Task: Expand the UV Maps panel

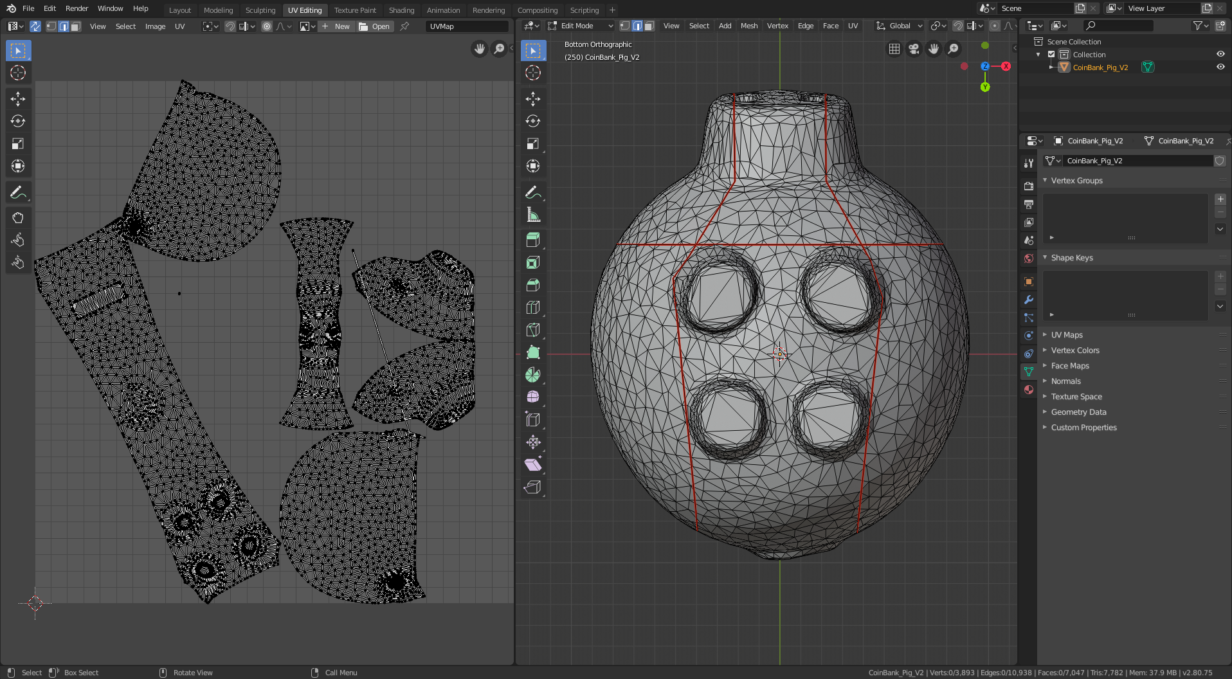Action: [x=1067, y=335]
